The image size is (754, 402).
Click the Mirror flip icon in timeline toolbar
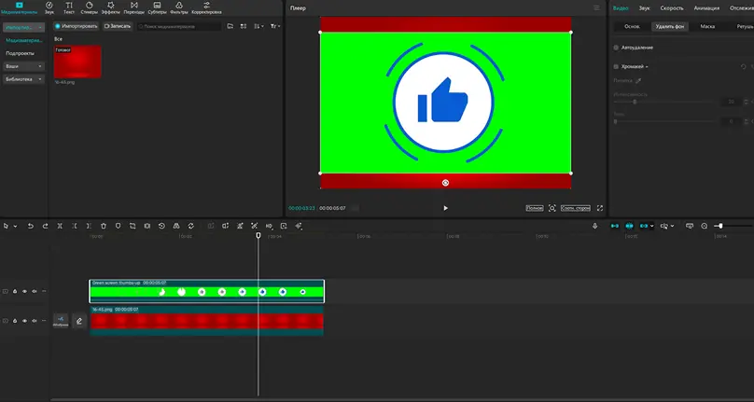pos(176,226)
